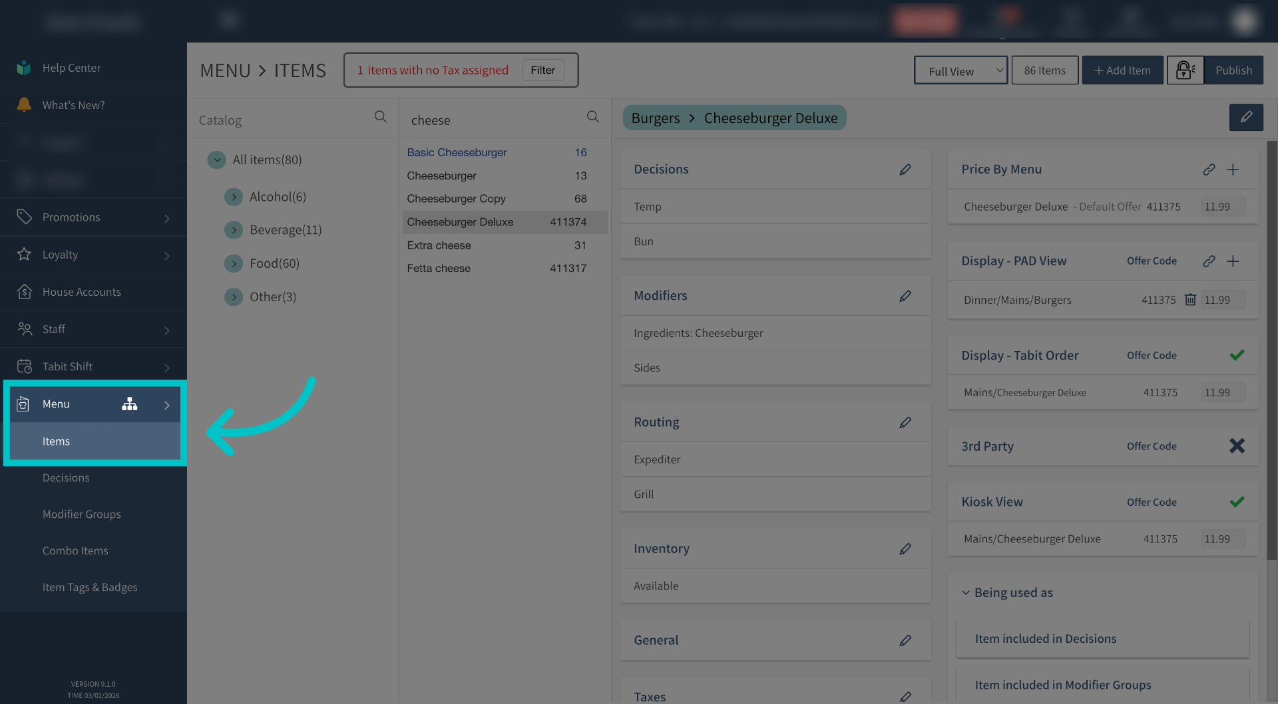Viewport: 1278px width, 704px height.
Task: Click the cheese search input field
Action: 493,120
